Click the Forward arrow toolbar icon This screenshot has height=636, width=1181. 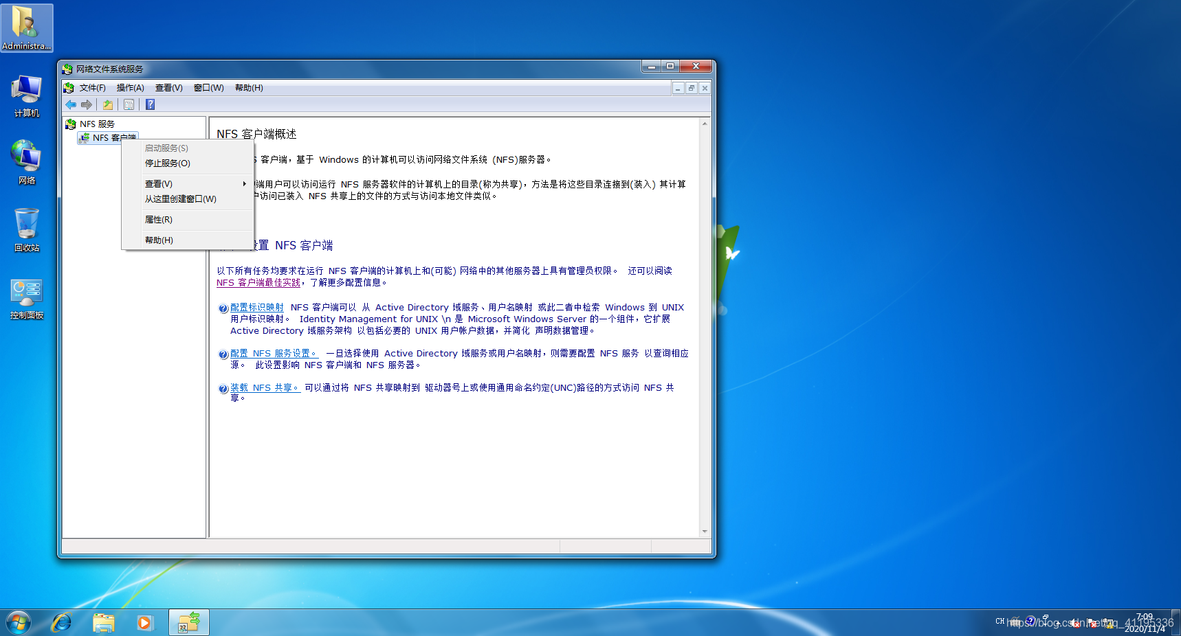click(x=87, y=104)
